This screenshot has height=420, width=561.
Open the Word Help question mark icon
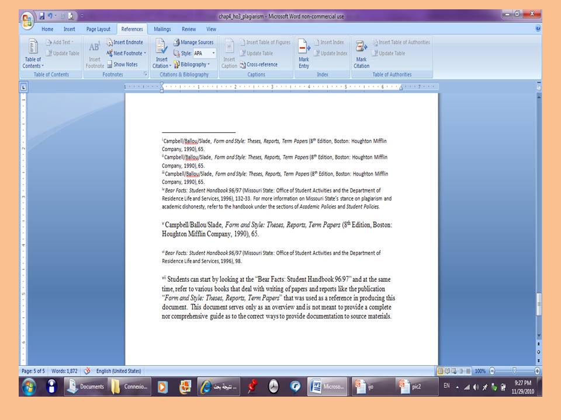538,29
